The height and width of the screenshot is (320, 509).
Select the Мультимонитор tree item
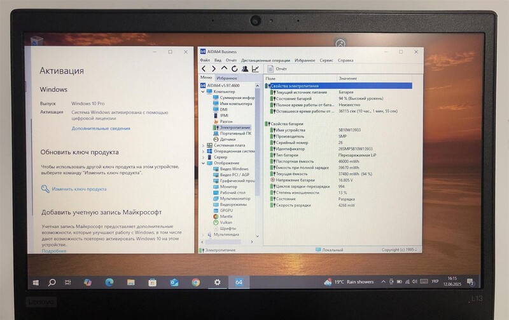tap(232, 199)
